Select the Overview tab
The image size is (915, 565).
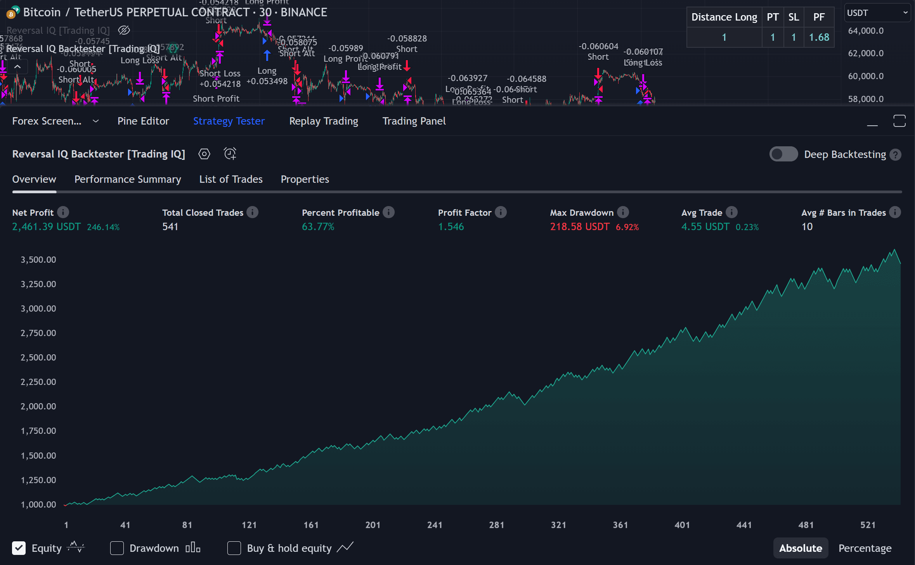[34, 179]
